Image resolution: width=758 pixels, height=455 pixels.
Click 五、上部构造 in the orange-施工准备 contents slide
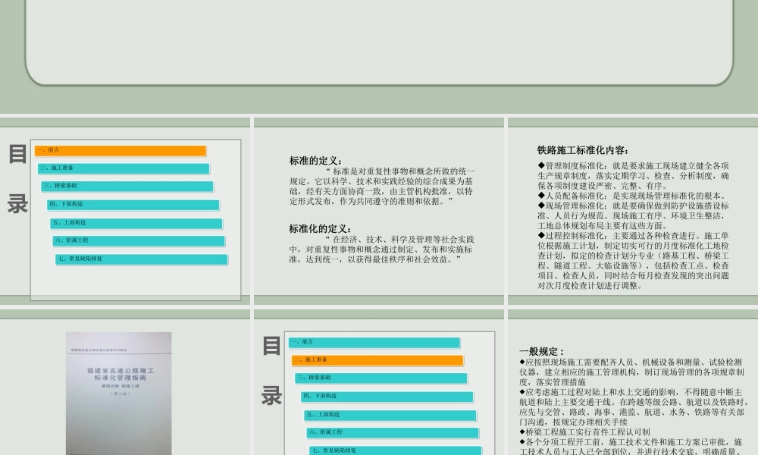pos(390,416)
